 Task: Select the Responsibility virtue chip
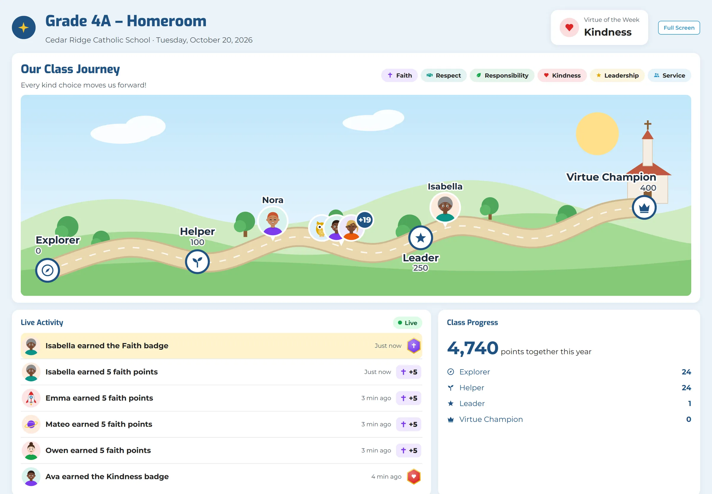tap(502, 76)
